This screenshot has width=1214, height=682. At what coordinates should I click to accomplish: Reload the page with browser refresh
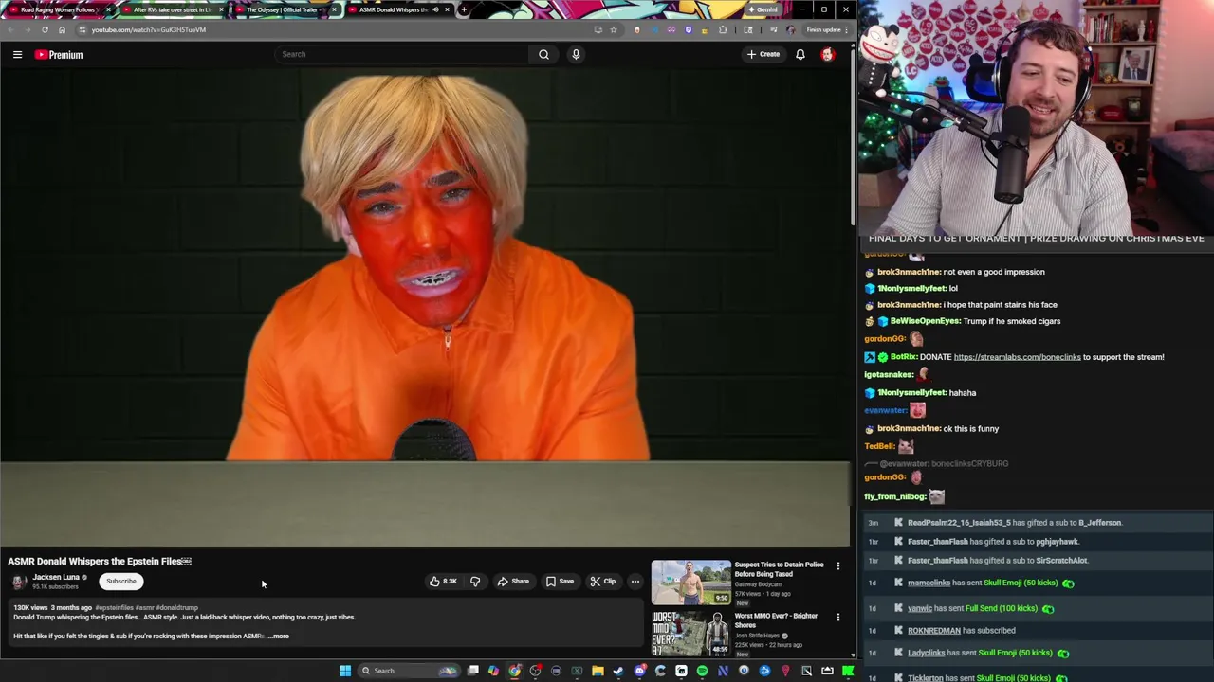[45, 29]
